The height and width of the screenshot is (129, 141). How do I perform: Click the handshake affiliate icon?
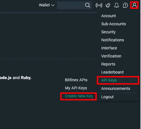108,5
